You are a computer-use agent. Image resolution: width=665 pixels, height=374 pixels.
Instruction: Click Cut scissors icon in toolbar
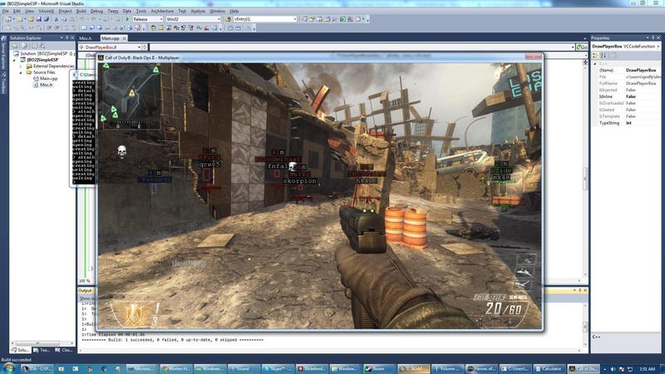click(x=56, y=19)
